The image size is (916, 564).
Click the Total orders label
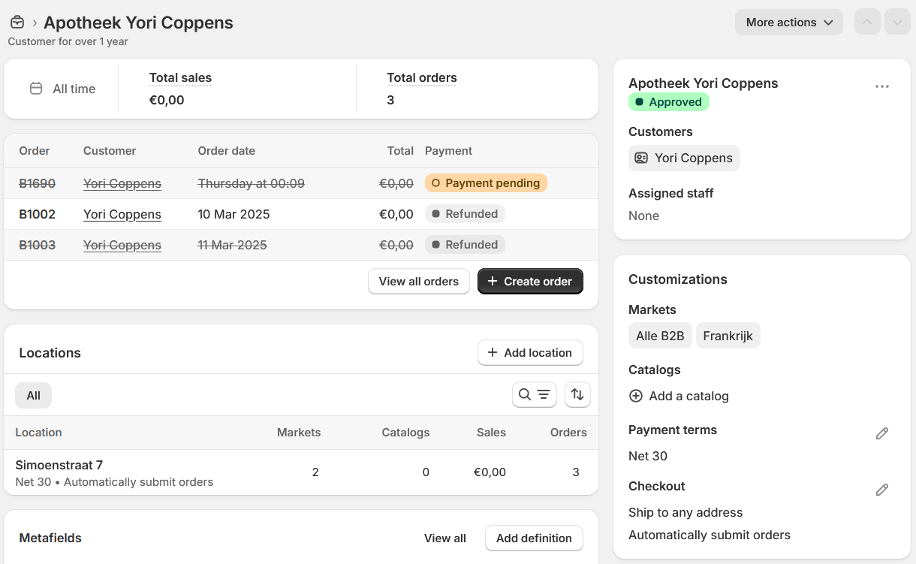pyautogui.click(x=422, y=77)
